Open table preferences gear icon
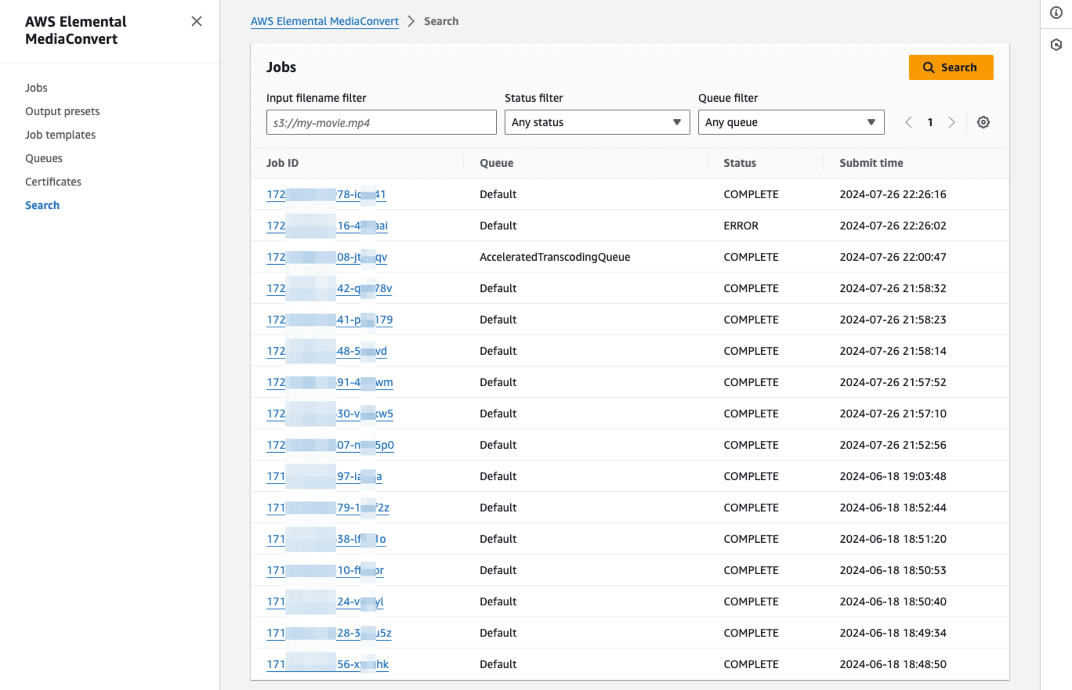This screenshot has height=690, width=1072. pos(983,122)
